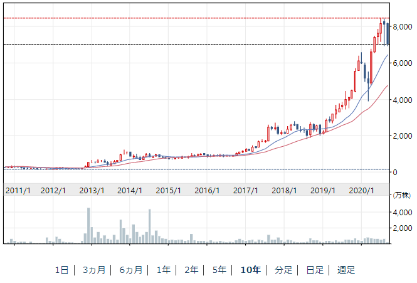Image resolution: width=417 pixels, height=283 pixels.
Task: Click the tallest volume bar near 2013/1
Action: pos(88,225)
